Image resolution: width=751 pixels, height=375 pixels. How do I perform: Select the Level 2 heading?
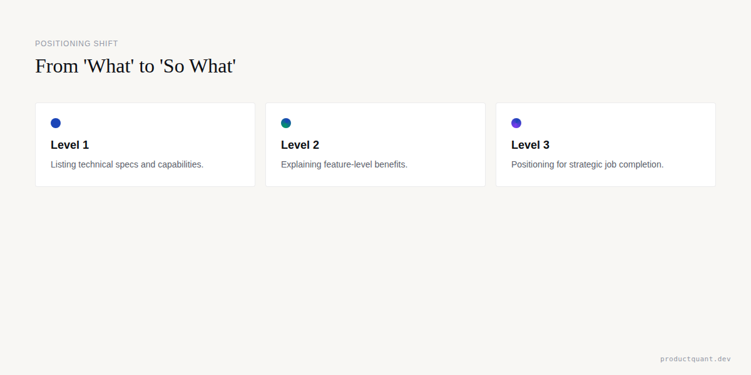[300, 145]
